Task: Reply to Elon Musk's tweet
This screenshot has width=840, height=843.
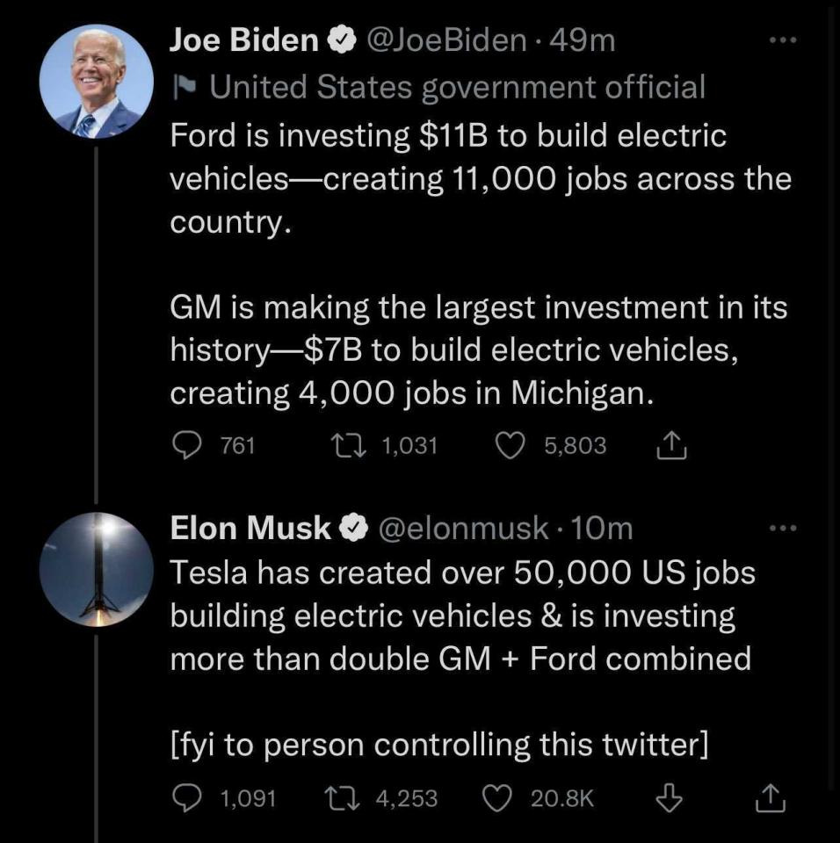Action: pyautogui.click(x=186, y=797)
